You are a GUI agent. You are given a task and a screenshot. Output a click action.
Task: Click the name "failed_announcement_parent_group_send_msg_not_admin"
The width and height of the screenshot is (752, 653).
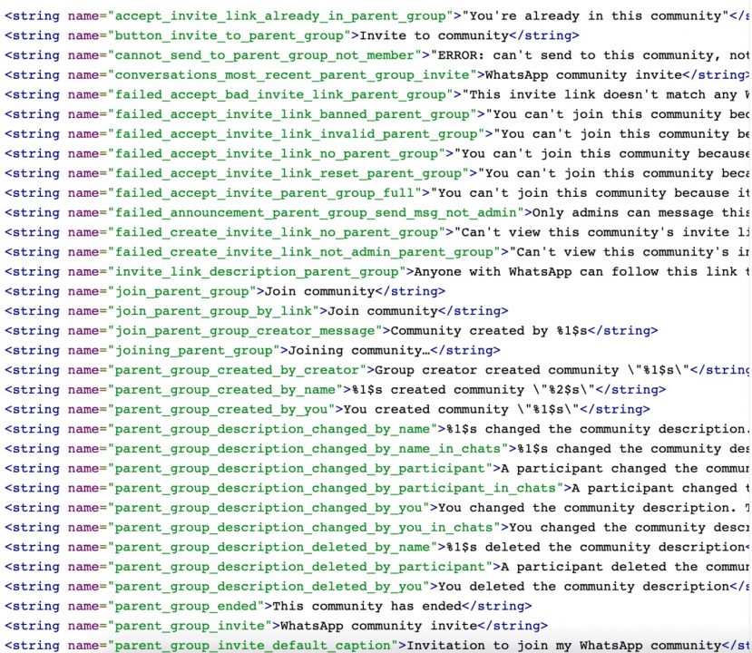tap(316, 213)
